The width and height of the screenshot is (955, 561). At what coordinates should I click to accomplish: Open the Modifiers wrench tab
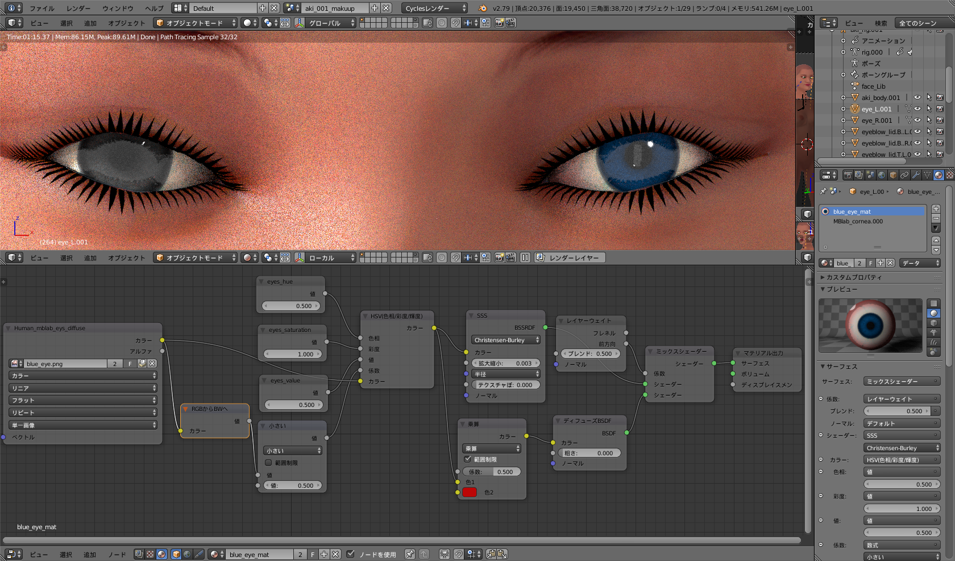[x=916, y=175]
